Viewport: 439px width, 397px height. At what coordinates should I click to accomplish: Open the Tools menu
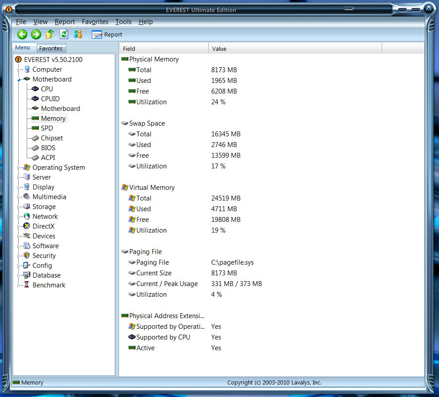point(123,22)
